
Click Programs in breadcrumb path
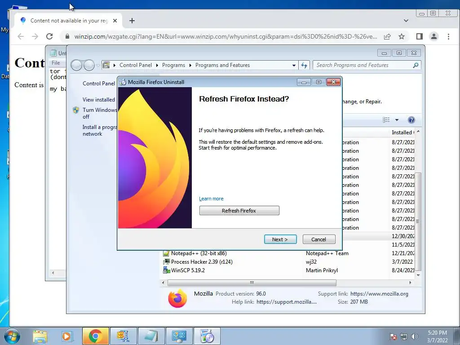tap(173, 65)
